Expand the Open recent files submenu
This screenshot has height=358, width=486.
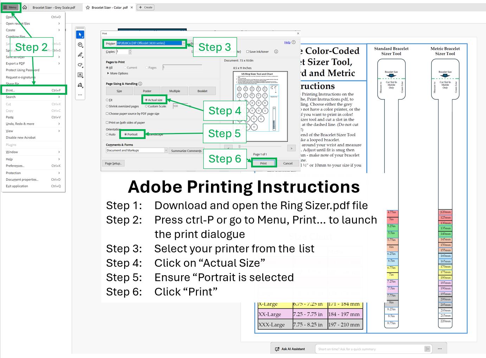click(x=33, y=24)
